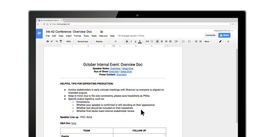275x137 pixels.
Task: Click the print icon in toolbar
Action: [x=47, y=41]
